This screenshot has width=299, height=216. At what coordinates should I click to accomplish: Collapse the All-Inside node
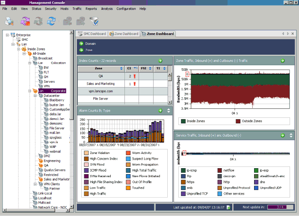tap(24, 53)
